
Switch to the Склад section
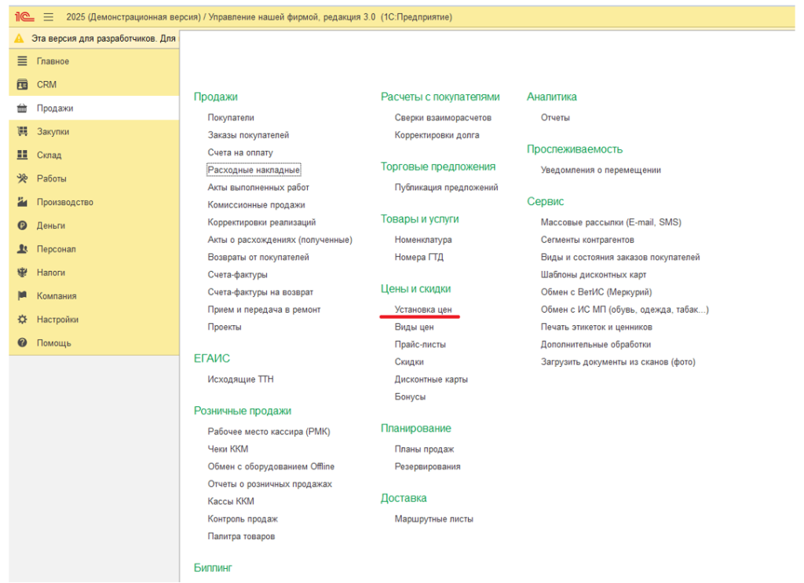[x=94, y=155]
